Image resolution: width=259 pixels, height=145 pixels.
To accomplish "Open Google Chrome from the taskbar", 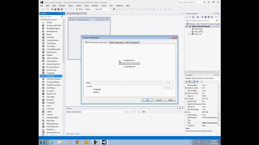I will [x=78, y=142].
